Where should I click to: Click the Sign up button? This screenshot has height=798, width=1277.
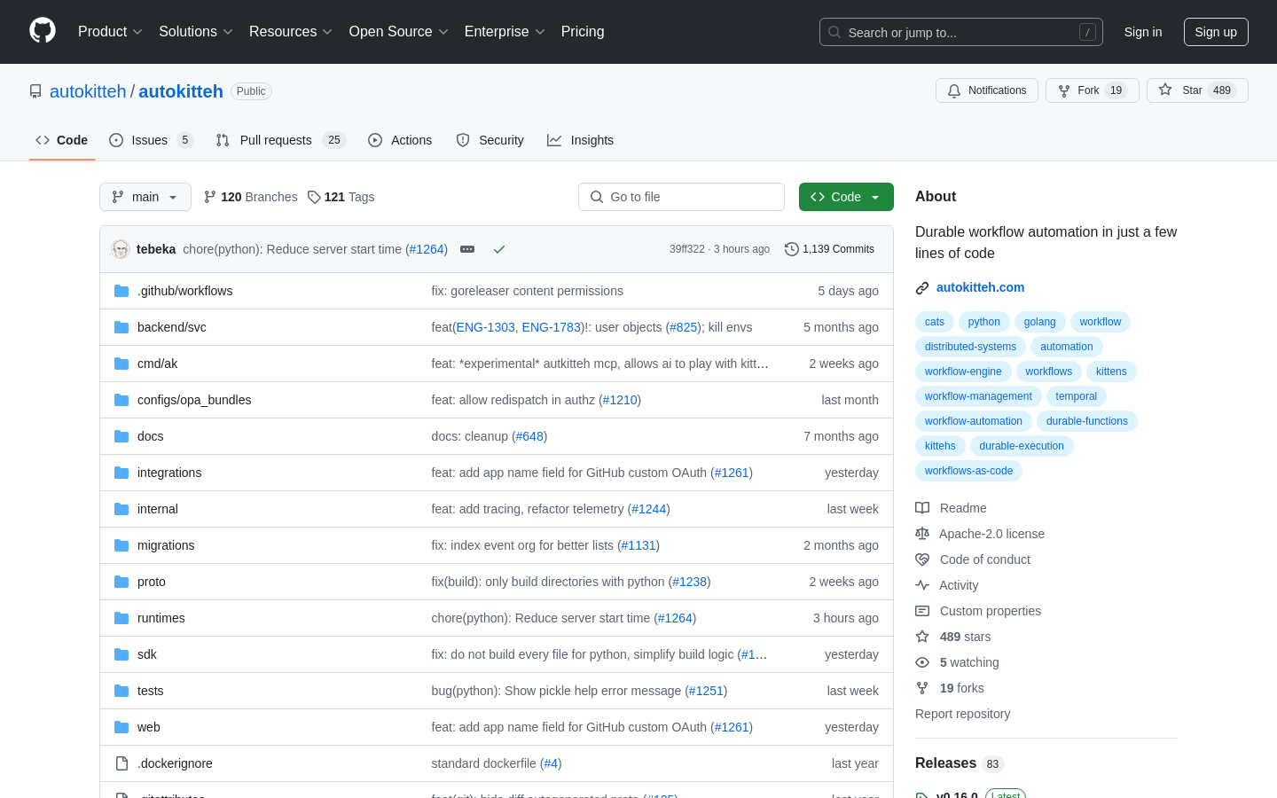(x=1216, y=32)
